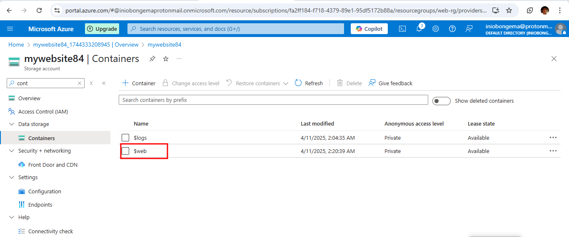The width and height of the screenshot is (569, 237).
Task: Click the Lease state column header
Action: [481, 123]
